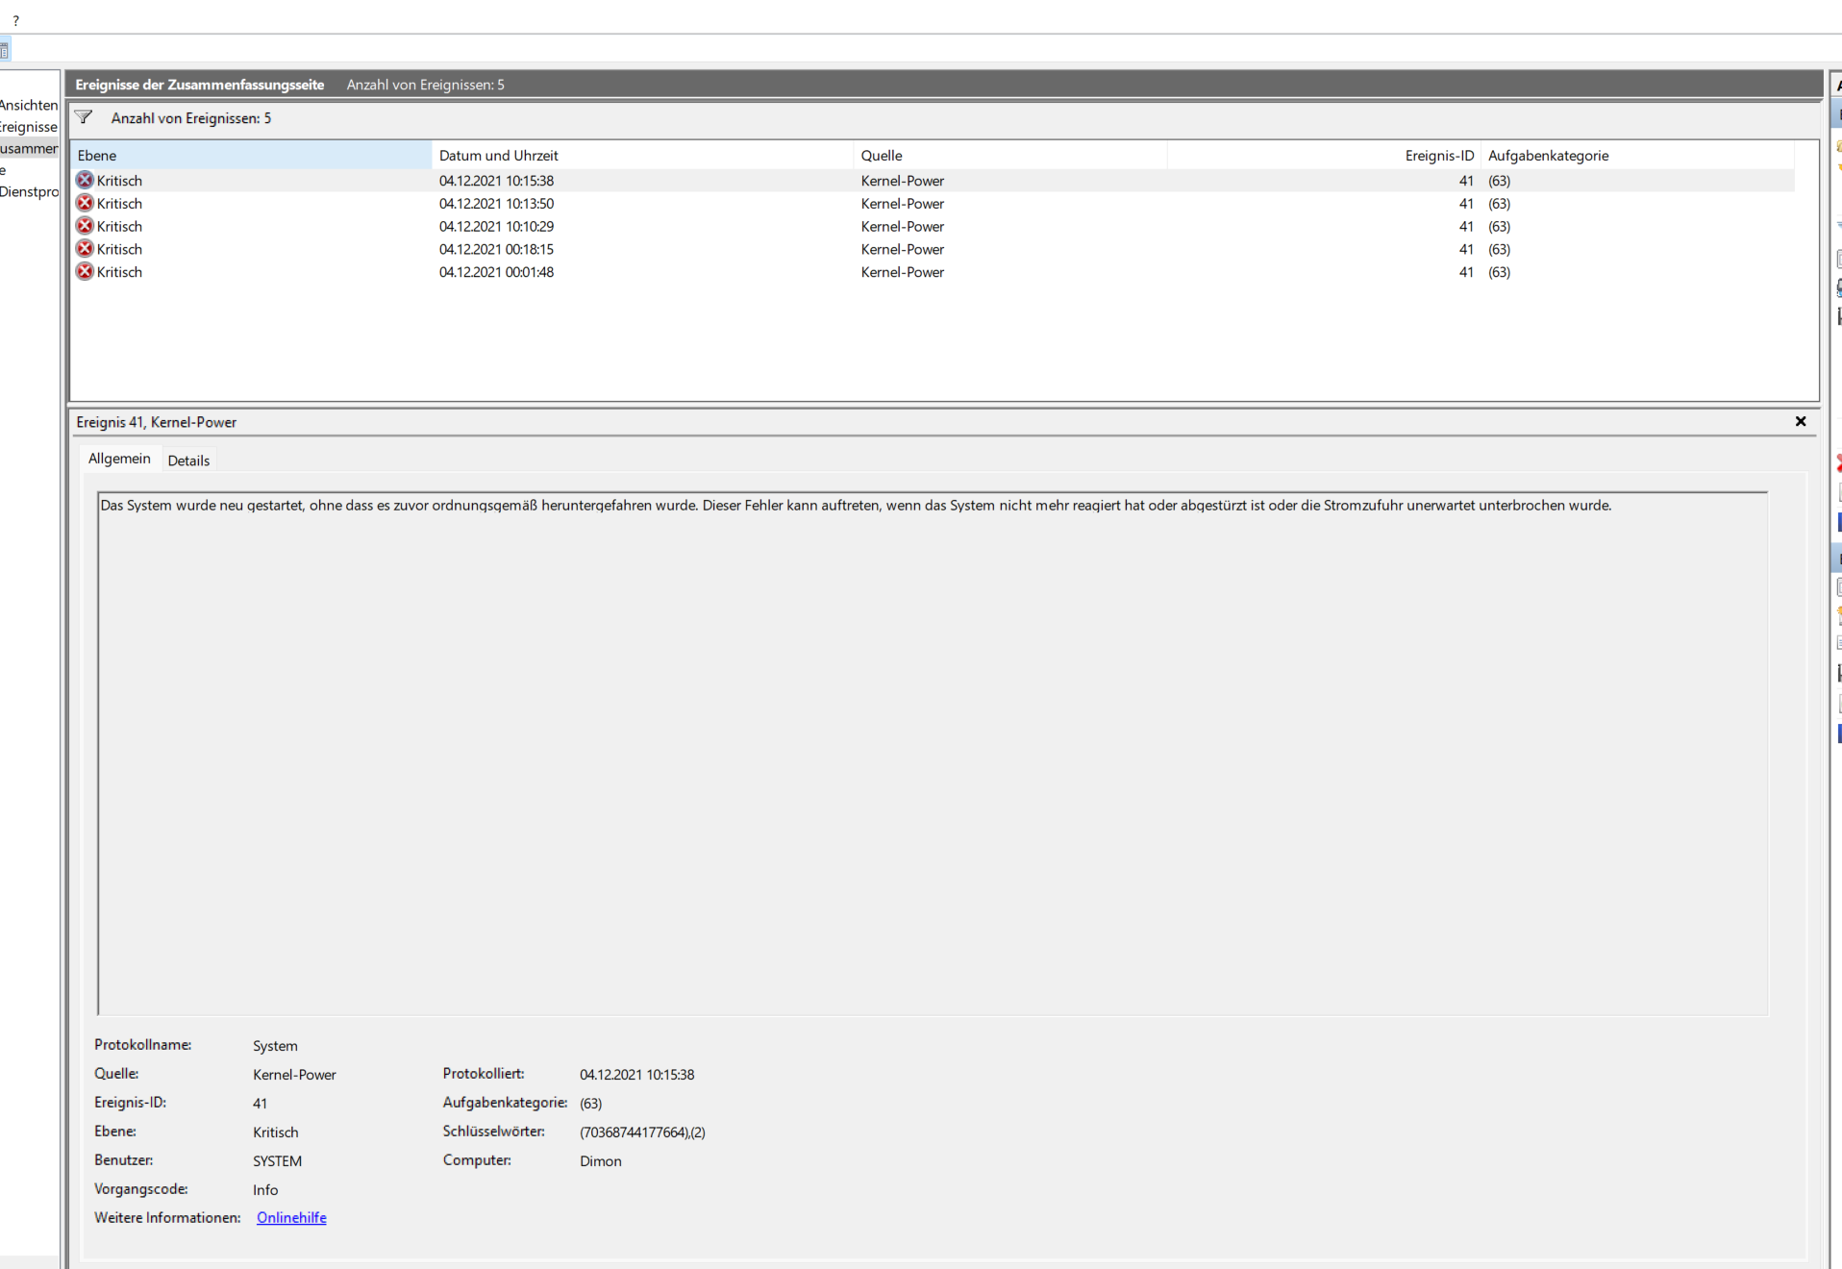Click Ereignis-ID value 41 in details
This screenshot has height=1269, width=1842.
click(x=260, y=1104)
